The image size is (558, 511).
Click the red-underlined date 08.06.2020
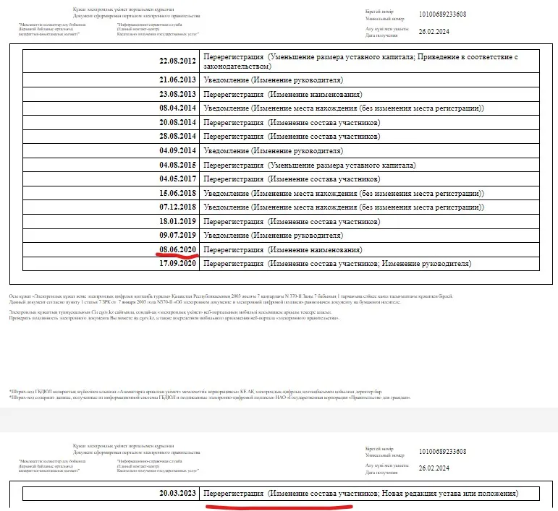coord(178,249)
